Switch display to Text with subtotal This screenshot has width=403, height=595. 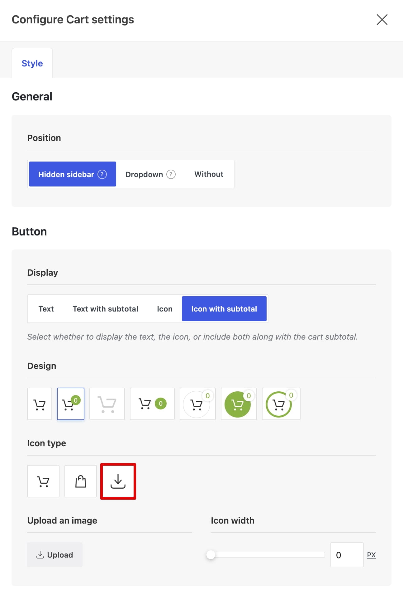pyautogui.click(x=105, y=309)
